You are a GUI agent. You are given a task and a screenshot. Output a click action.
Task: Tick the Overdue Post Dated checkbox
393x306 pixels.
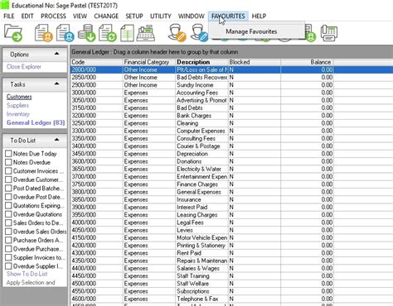8,197
